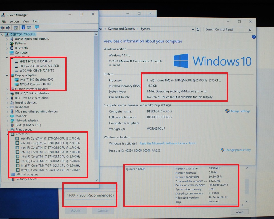Collapse the DESKTOP-CPG68L2 root node

tap(2, 35)
